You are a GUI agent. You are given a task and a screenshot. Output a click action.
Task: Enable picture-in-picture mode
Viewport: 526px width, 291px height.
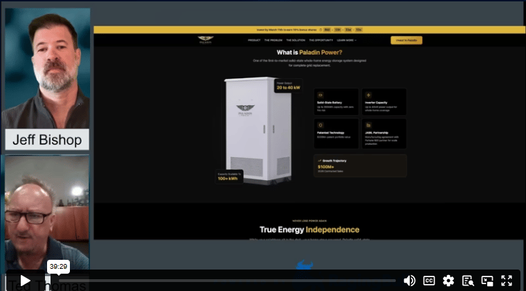coord(487,281)
